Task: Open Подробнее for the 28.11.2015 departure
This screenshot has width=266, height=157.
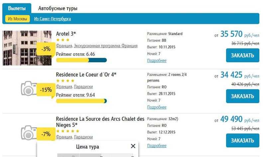Action: pos(157,107)
